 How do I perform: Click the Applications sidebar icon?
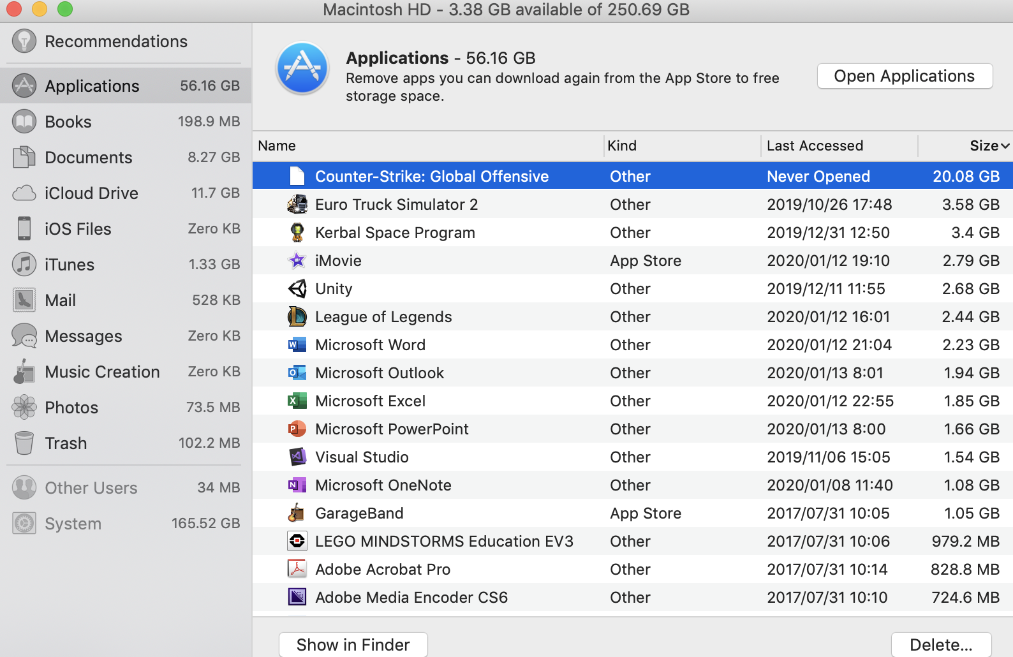[x=24, y=85]
